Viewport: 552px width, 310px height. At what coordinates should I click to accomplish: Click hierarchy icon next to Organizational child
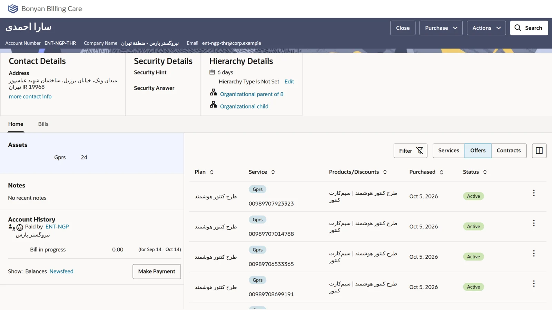click(213, 105)
